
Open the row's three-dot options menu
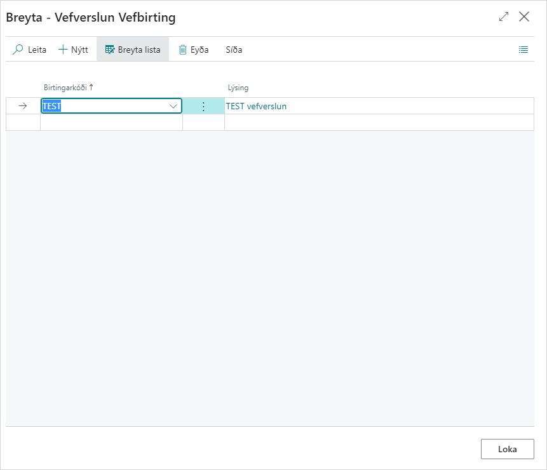coord(203,106)
